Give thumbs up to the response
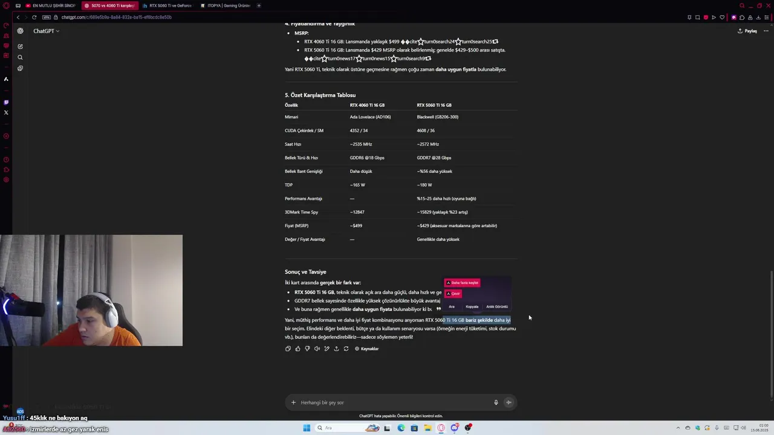 (298, 349)
